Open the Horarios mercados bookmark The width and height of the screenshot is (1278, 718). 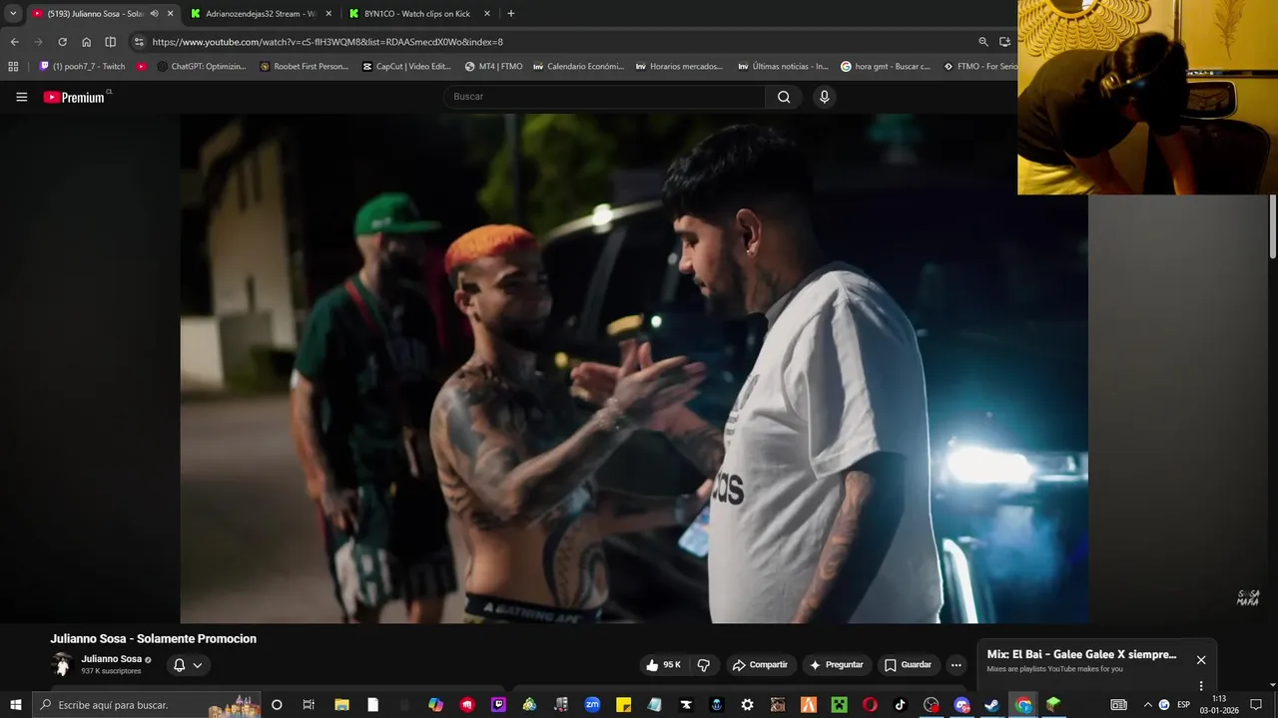tap(680, 67)
